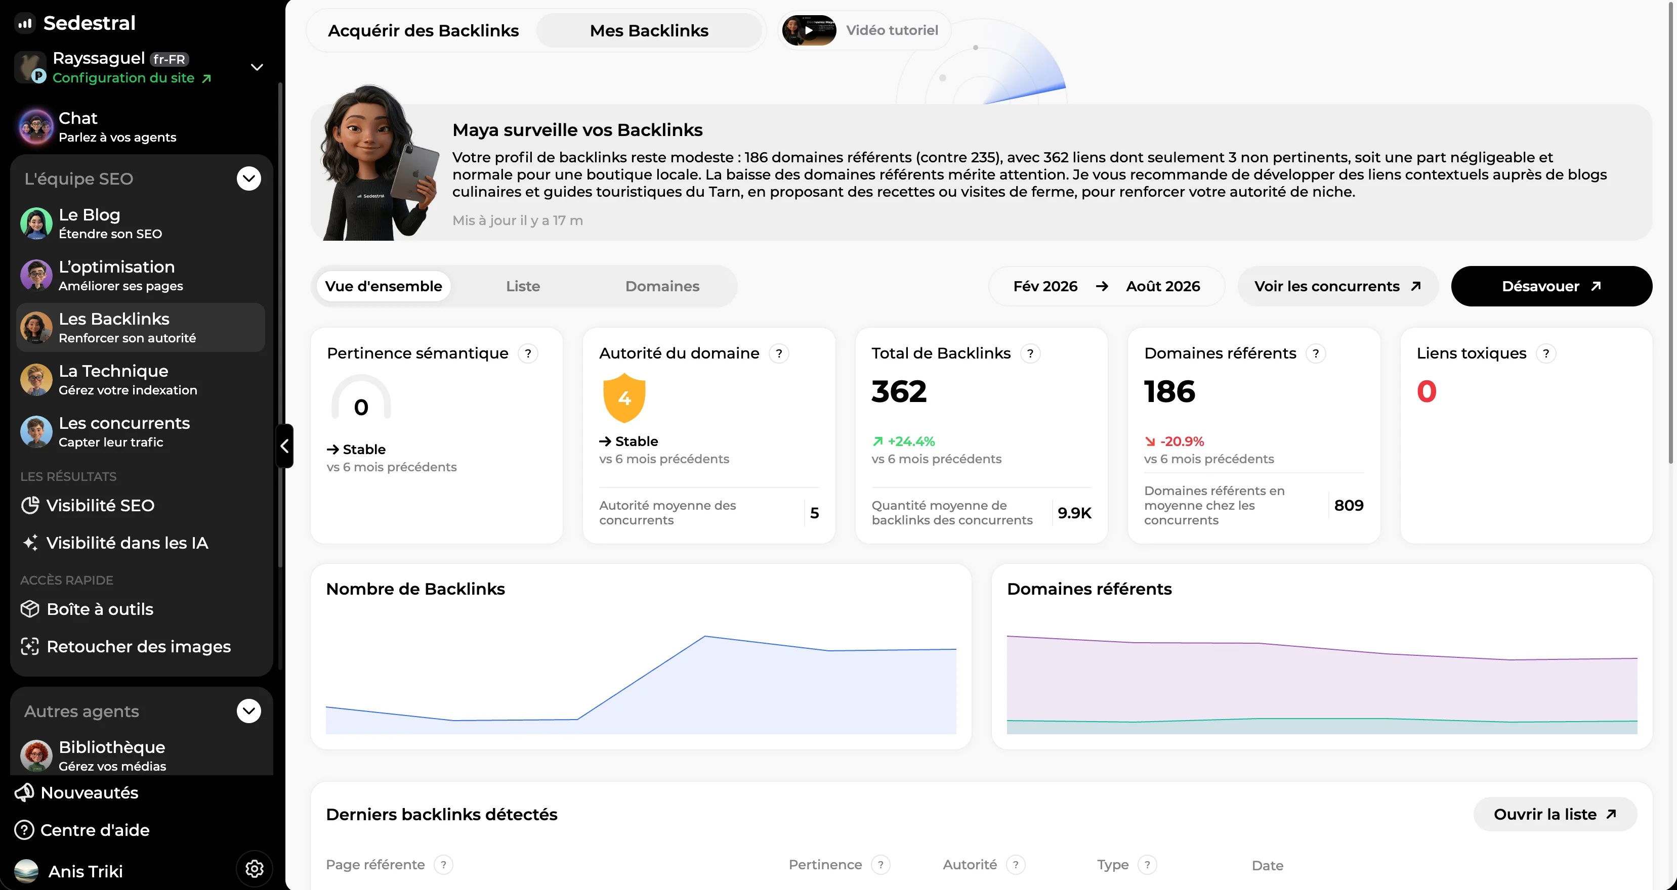1677x890 pixels.
Task: Play the Vidéo tutoriel thumbnail
Action: pyautogui.click(x=809, y=30)
